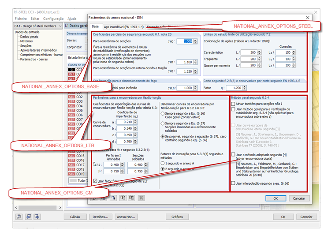This screenshot has width=335, height=239.
Task: Open the Configuração menu
Action: point(53,19)
